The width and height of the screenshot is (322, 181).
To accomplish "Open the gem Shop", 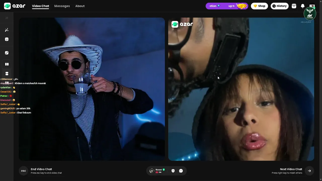I will tap(259, 6).
